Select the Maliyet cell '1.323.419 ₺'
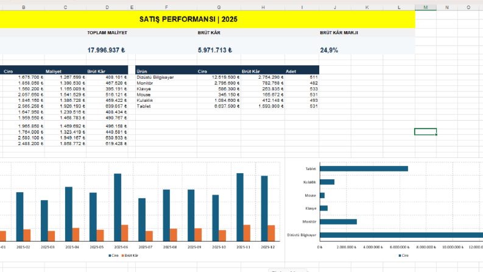Image resolution: width=483 pixels, height=272 pixels. pos(65,132)
